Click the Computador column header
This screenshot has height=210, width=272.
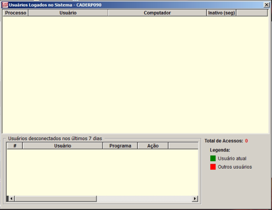[x=157, y=13]
